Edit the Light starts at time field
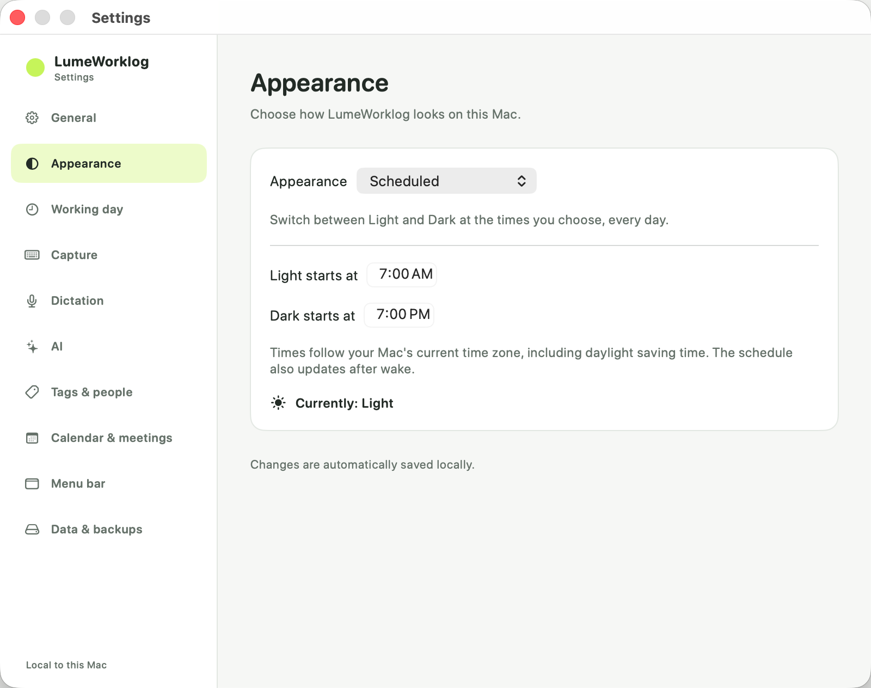 (402, 274)
